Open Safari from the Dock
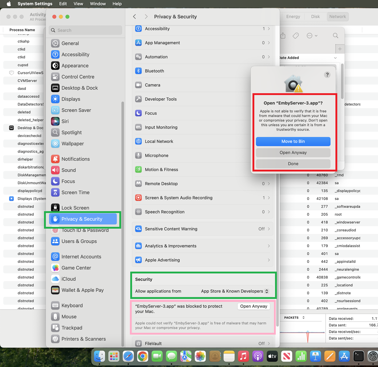This screenshot has height=367, width=378. pos(128,356)
